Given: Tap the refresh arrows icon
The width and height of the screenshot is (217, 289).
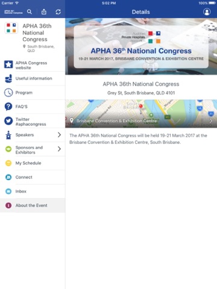Looking at the screenshot, I should coord(58,12).
